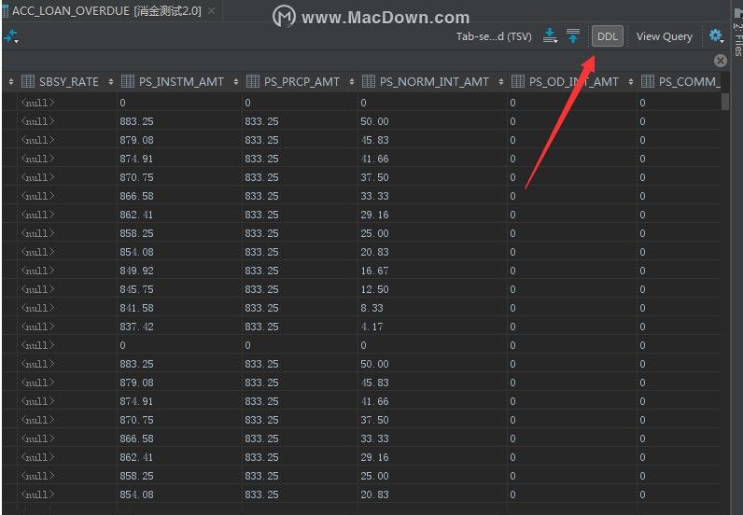Select the first 870.75 cell
The height and width of the screenshot is (515, 743).
tap(179, 177)
